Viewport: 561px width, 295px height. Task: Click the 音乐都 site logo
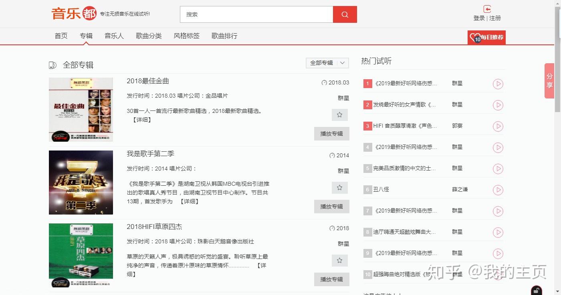(x=73, y=13)
